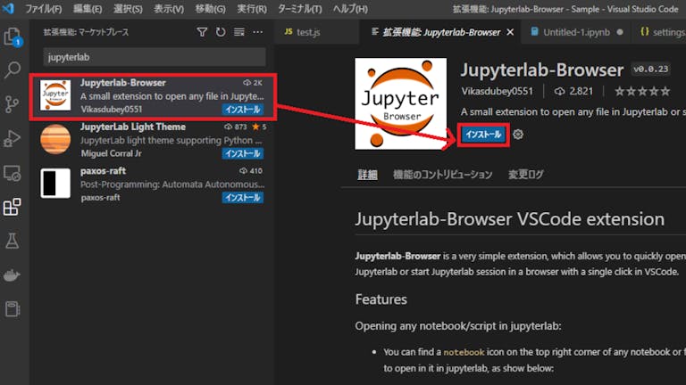Install JupyterLab Light Theme extension
Image resolution: width=686 pixels, height=385 pixels.
click(243, 153)
